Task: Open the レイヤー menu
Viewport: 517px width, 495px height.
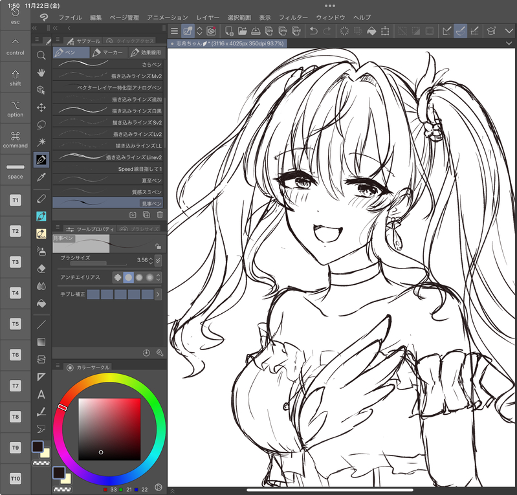Action: pos(208,17)
